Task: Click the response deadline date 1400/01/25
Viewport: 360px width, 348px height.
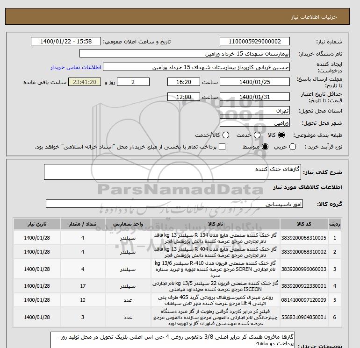Action: coord(255,82)
